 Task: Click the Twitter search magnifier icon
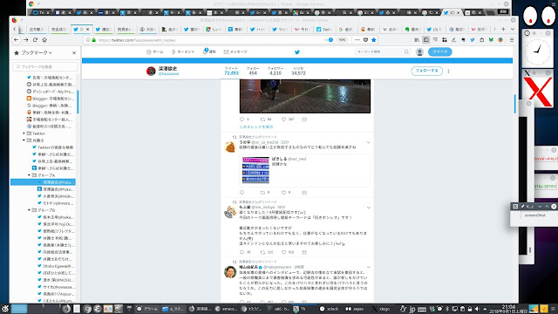(x=406, y=52)
